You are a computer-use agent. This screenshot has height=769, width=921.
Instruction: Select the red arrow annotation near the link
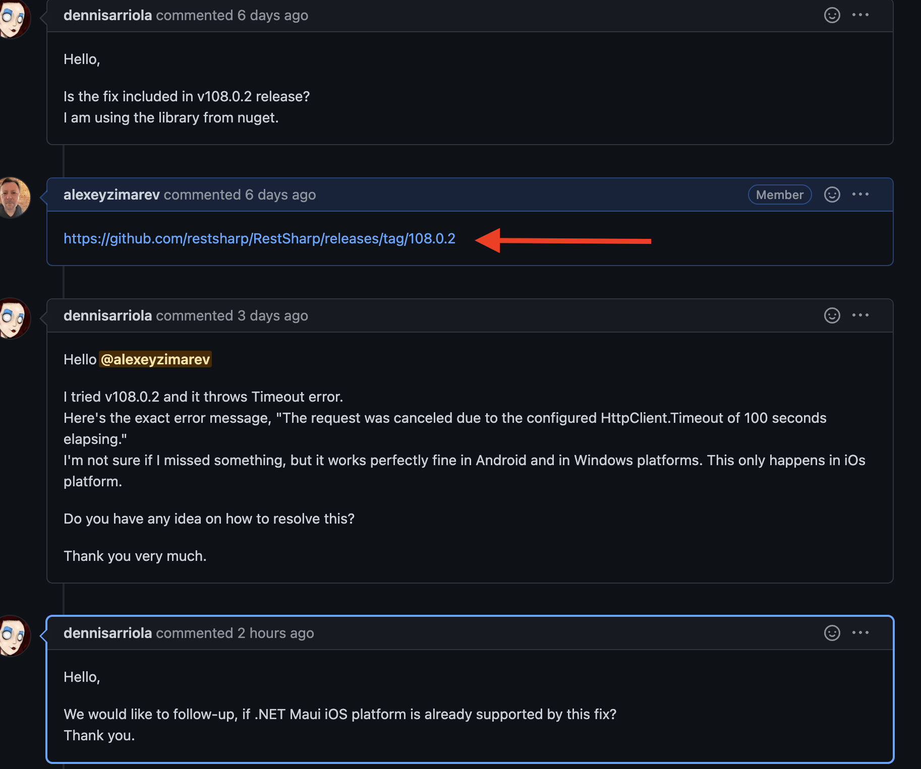562,240
